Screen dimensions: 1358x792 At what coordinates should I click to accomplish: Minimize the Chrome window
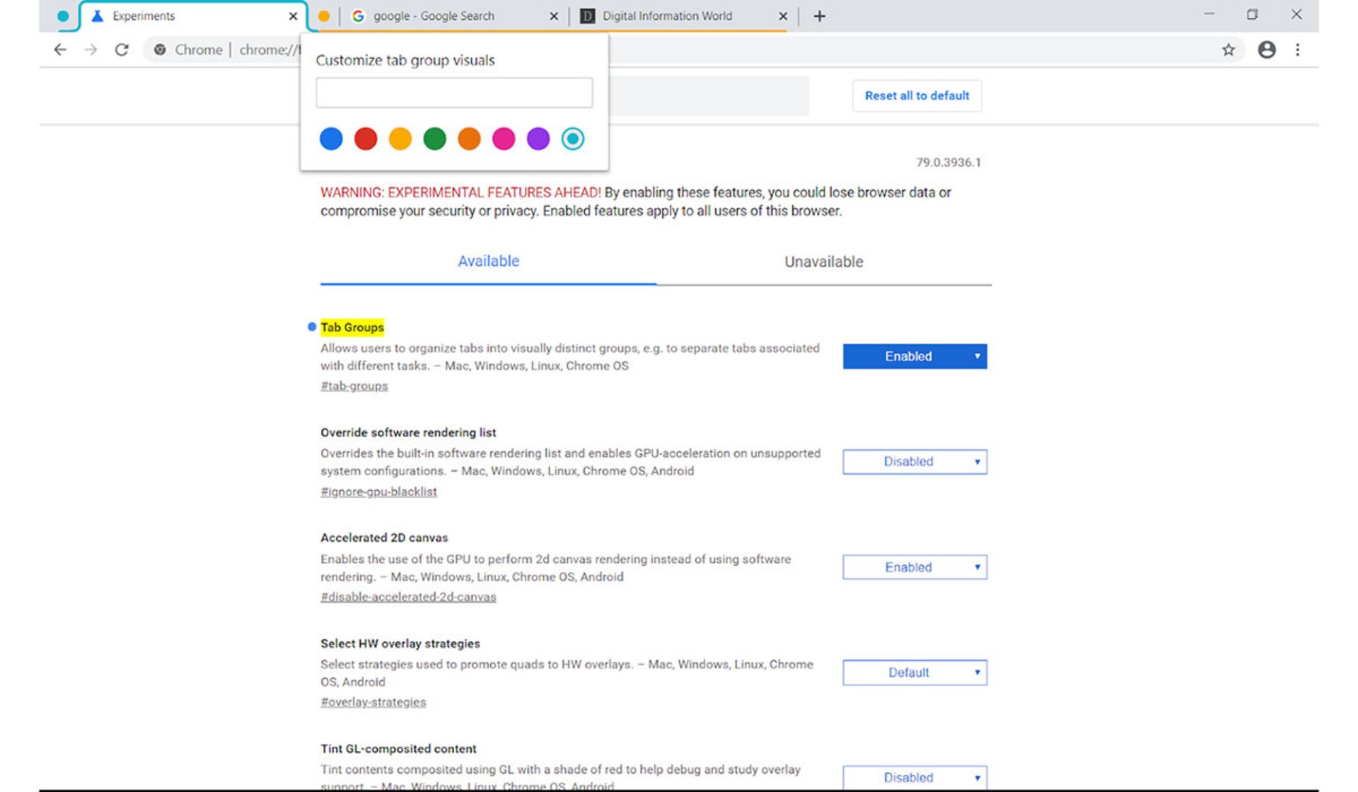(x=1209, y=14)
